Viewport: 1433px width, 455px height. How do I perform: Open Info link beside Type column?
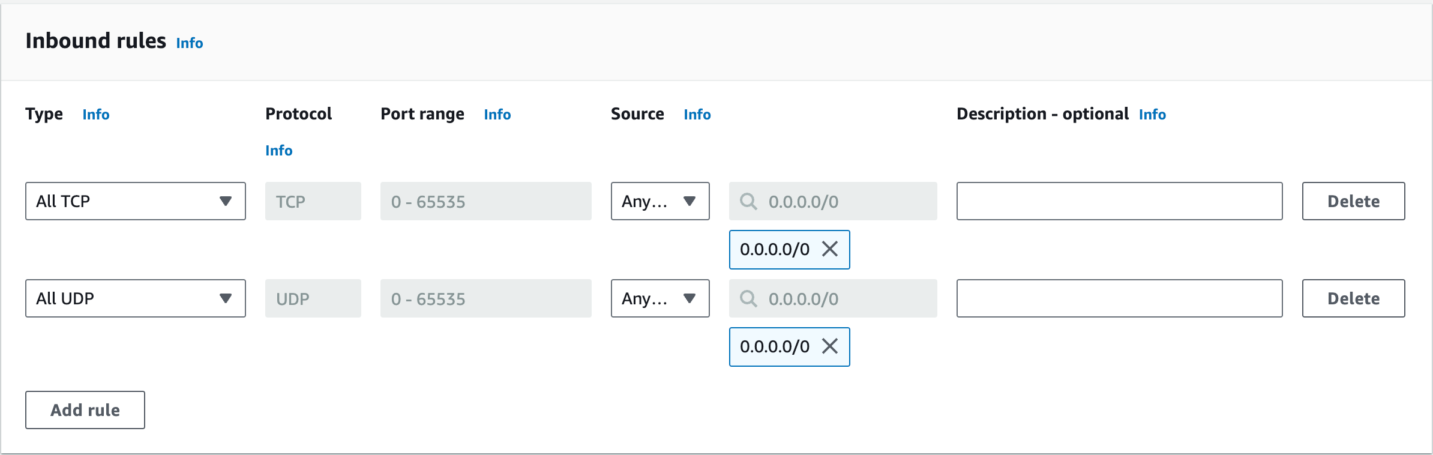point(96,115)
